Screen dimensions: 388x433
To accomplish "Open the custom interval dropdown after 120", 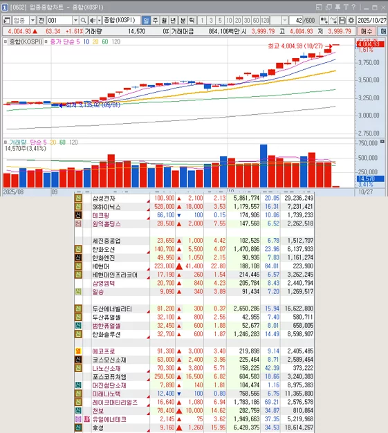I will pos(285,21).
